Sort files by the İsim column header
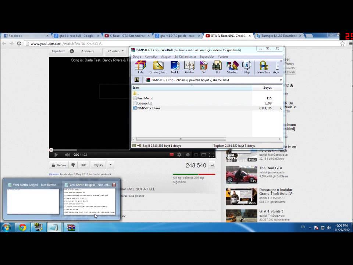This screenshot has width=353, height=265. coord(192,88)
